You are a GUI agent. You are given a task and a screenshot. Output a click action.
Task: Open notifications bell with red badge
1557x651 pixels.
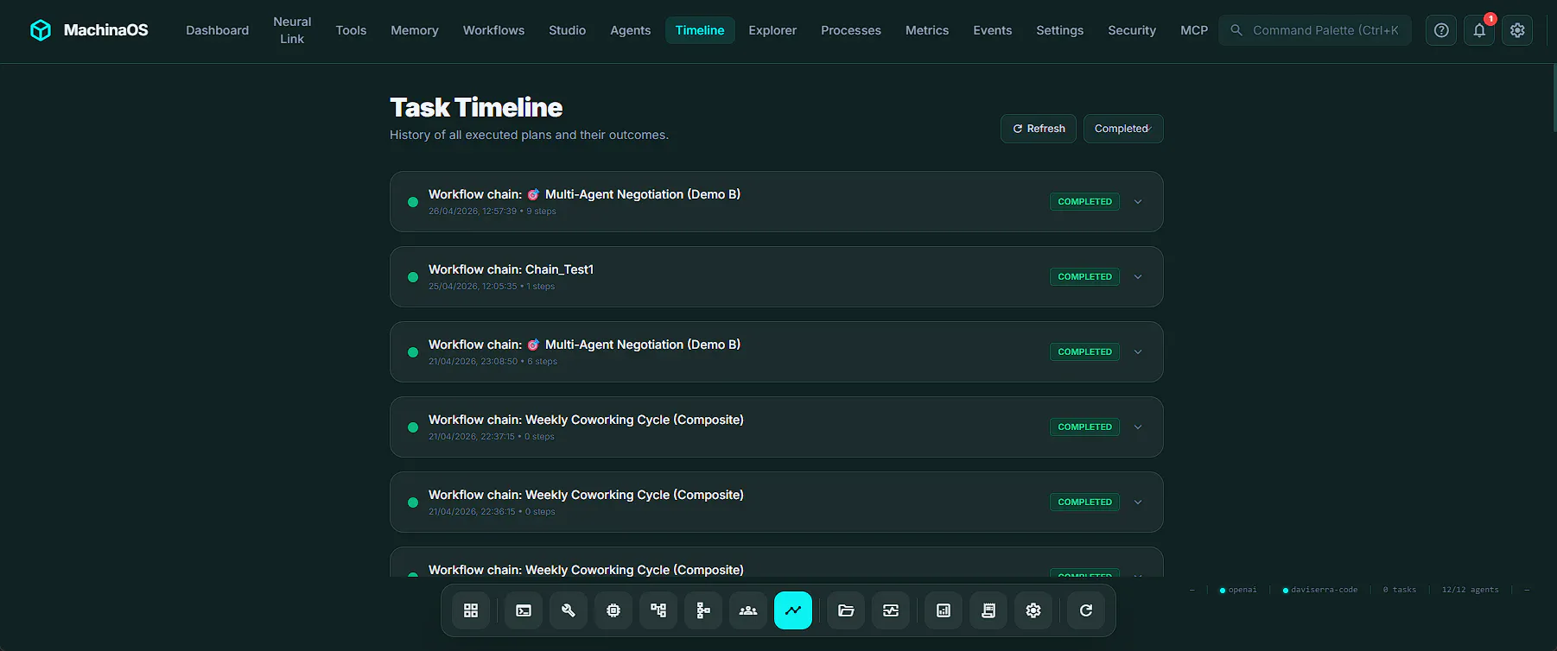point(1479,30)
